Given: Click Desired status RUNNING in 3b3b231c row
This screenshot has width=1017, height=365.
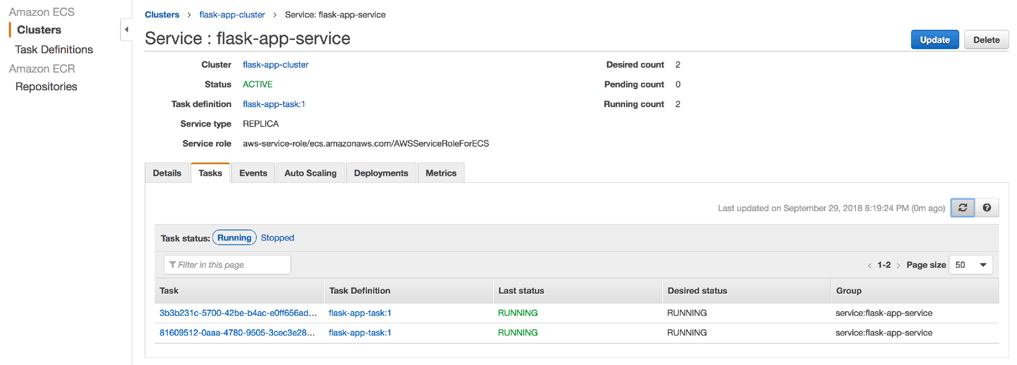Looking at the screenshot, I should pyautogui.click(x=687, y=313).
